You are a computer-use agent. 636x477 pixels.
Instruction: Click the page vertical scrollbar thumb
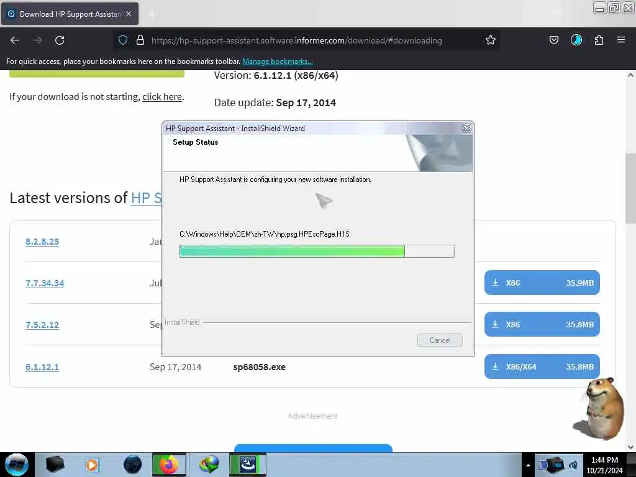click(x=630, y=189)
